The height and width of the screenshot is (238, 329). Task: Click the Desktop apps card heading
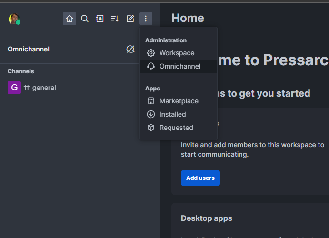click(207, 218)
